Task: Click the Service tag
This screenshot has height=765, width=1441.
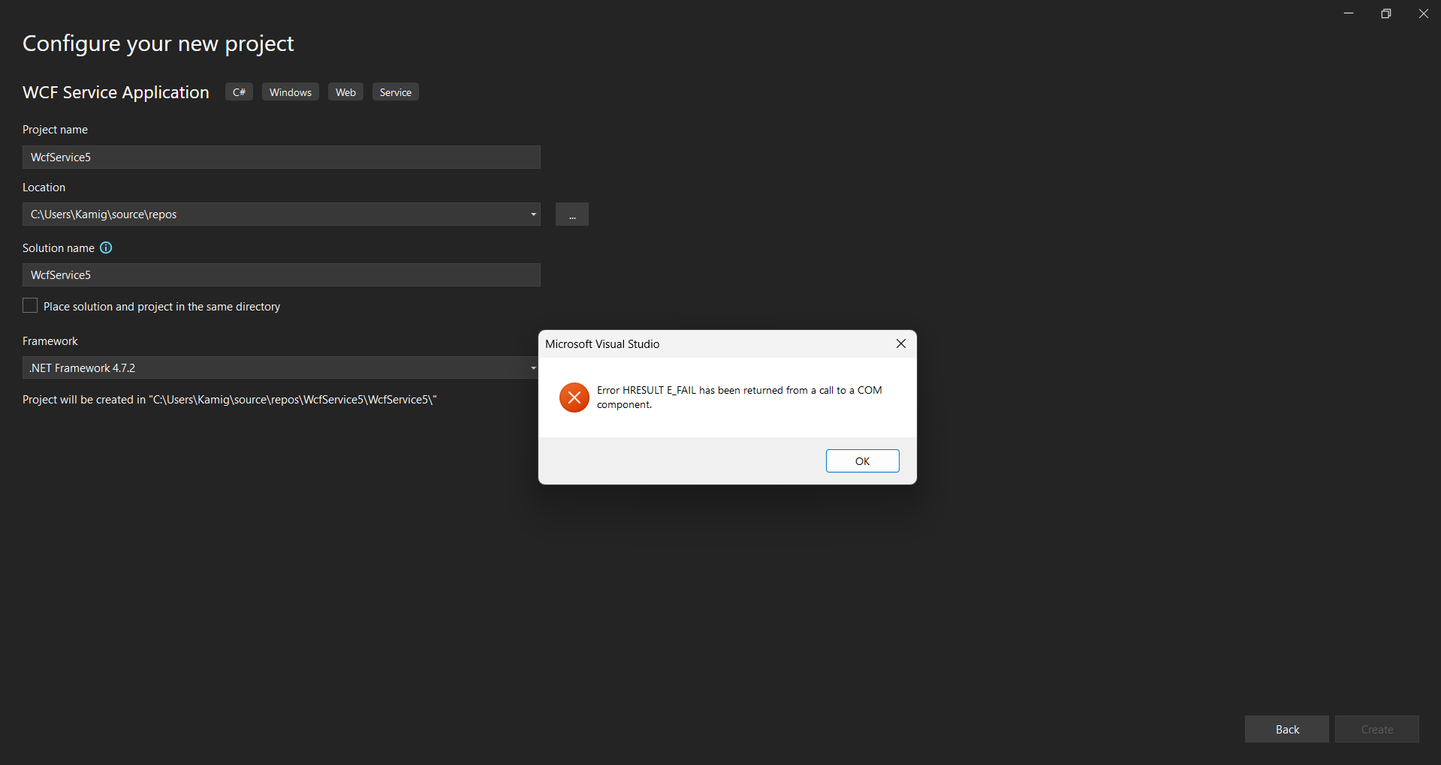Action: pos(396,91)
